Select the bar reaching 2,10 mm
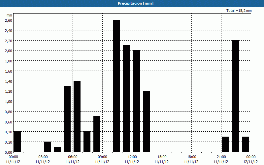Image resolution: width=264 pixels, height=165 pixels. point(127,99)
